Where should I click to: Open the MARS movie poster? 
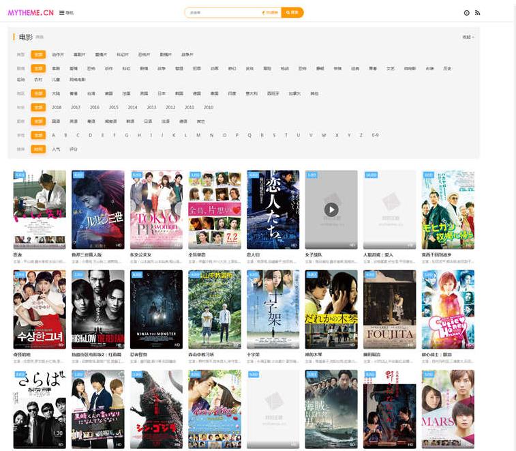[448, 408]
